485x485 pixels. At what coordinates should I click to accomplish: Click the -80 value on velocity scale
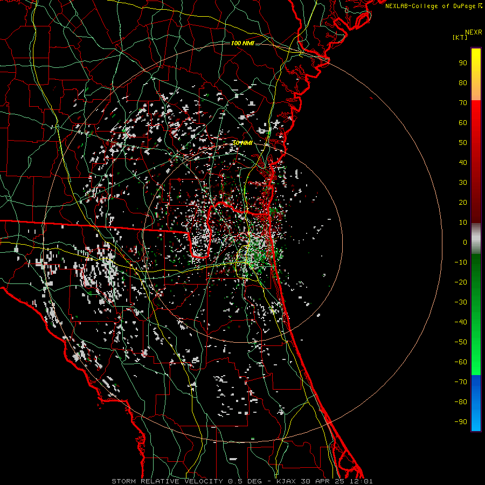tap(461, 402)
